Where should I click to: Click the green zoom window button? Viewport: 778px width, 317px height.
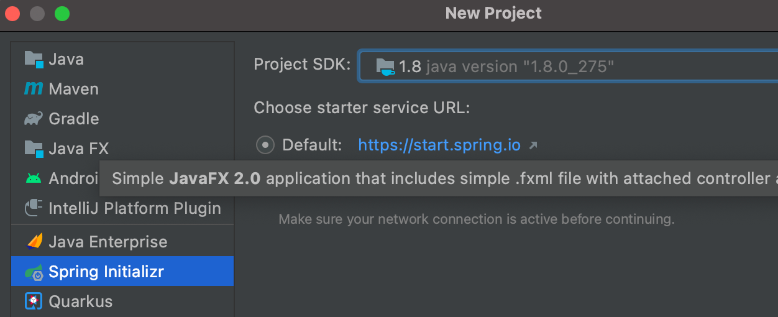pos(62,14)
